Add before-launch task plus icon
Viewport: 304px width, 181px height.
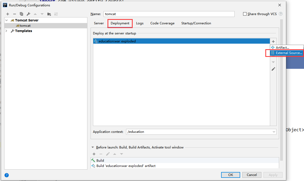[x=94, y=154]
